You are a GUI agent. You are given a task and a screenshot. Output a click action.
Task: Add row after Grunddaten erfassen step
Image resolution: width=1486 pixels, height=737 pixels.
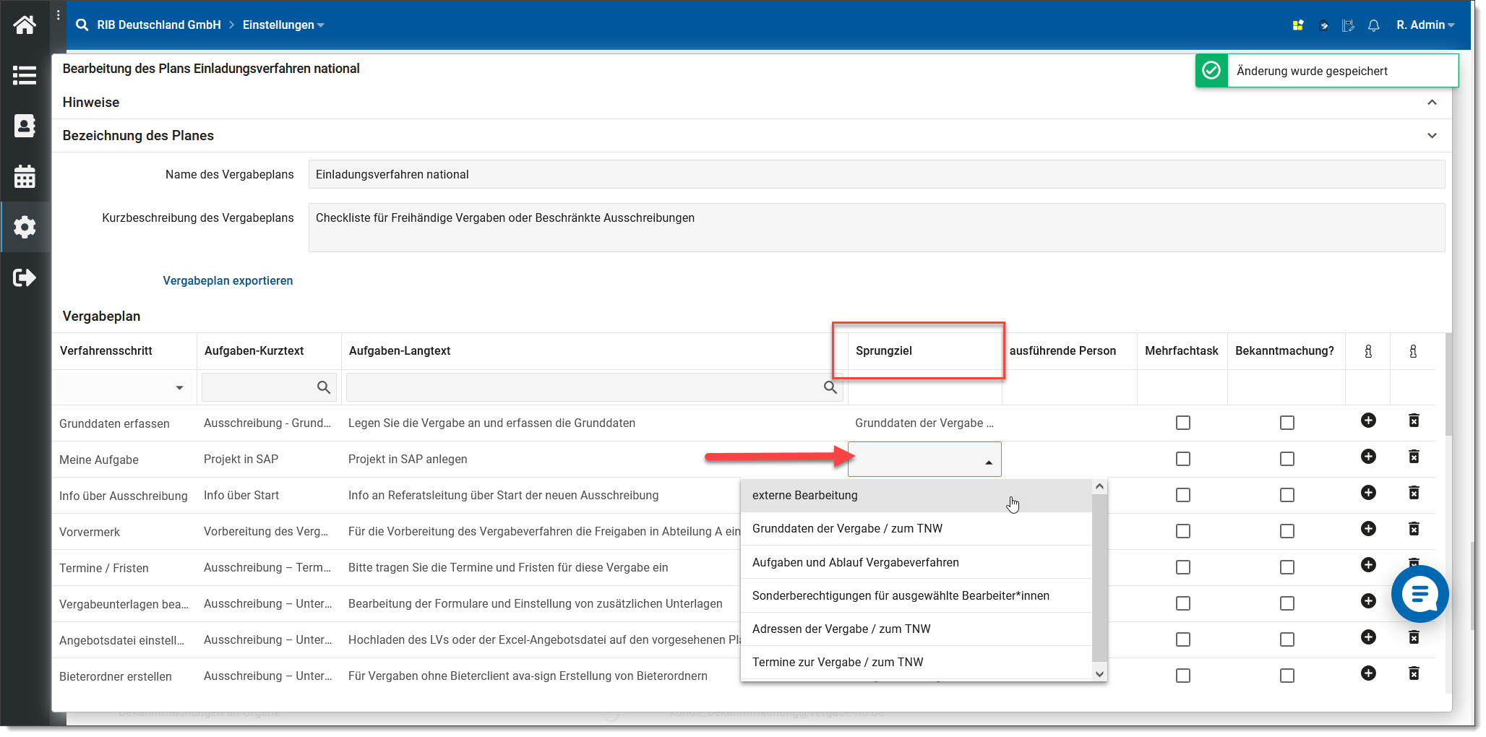coord(1368,421)
